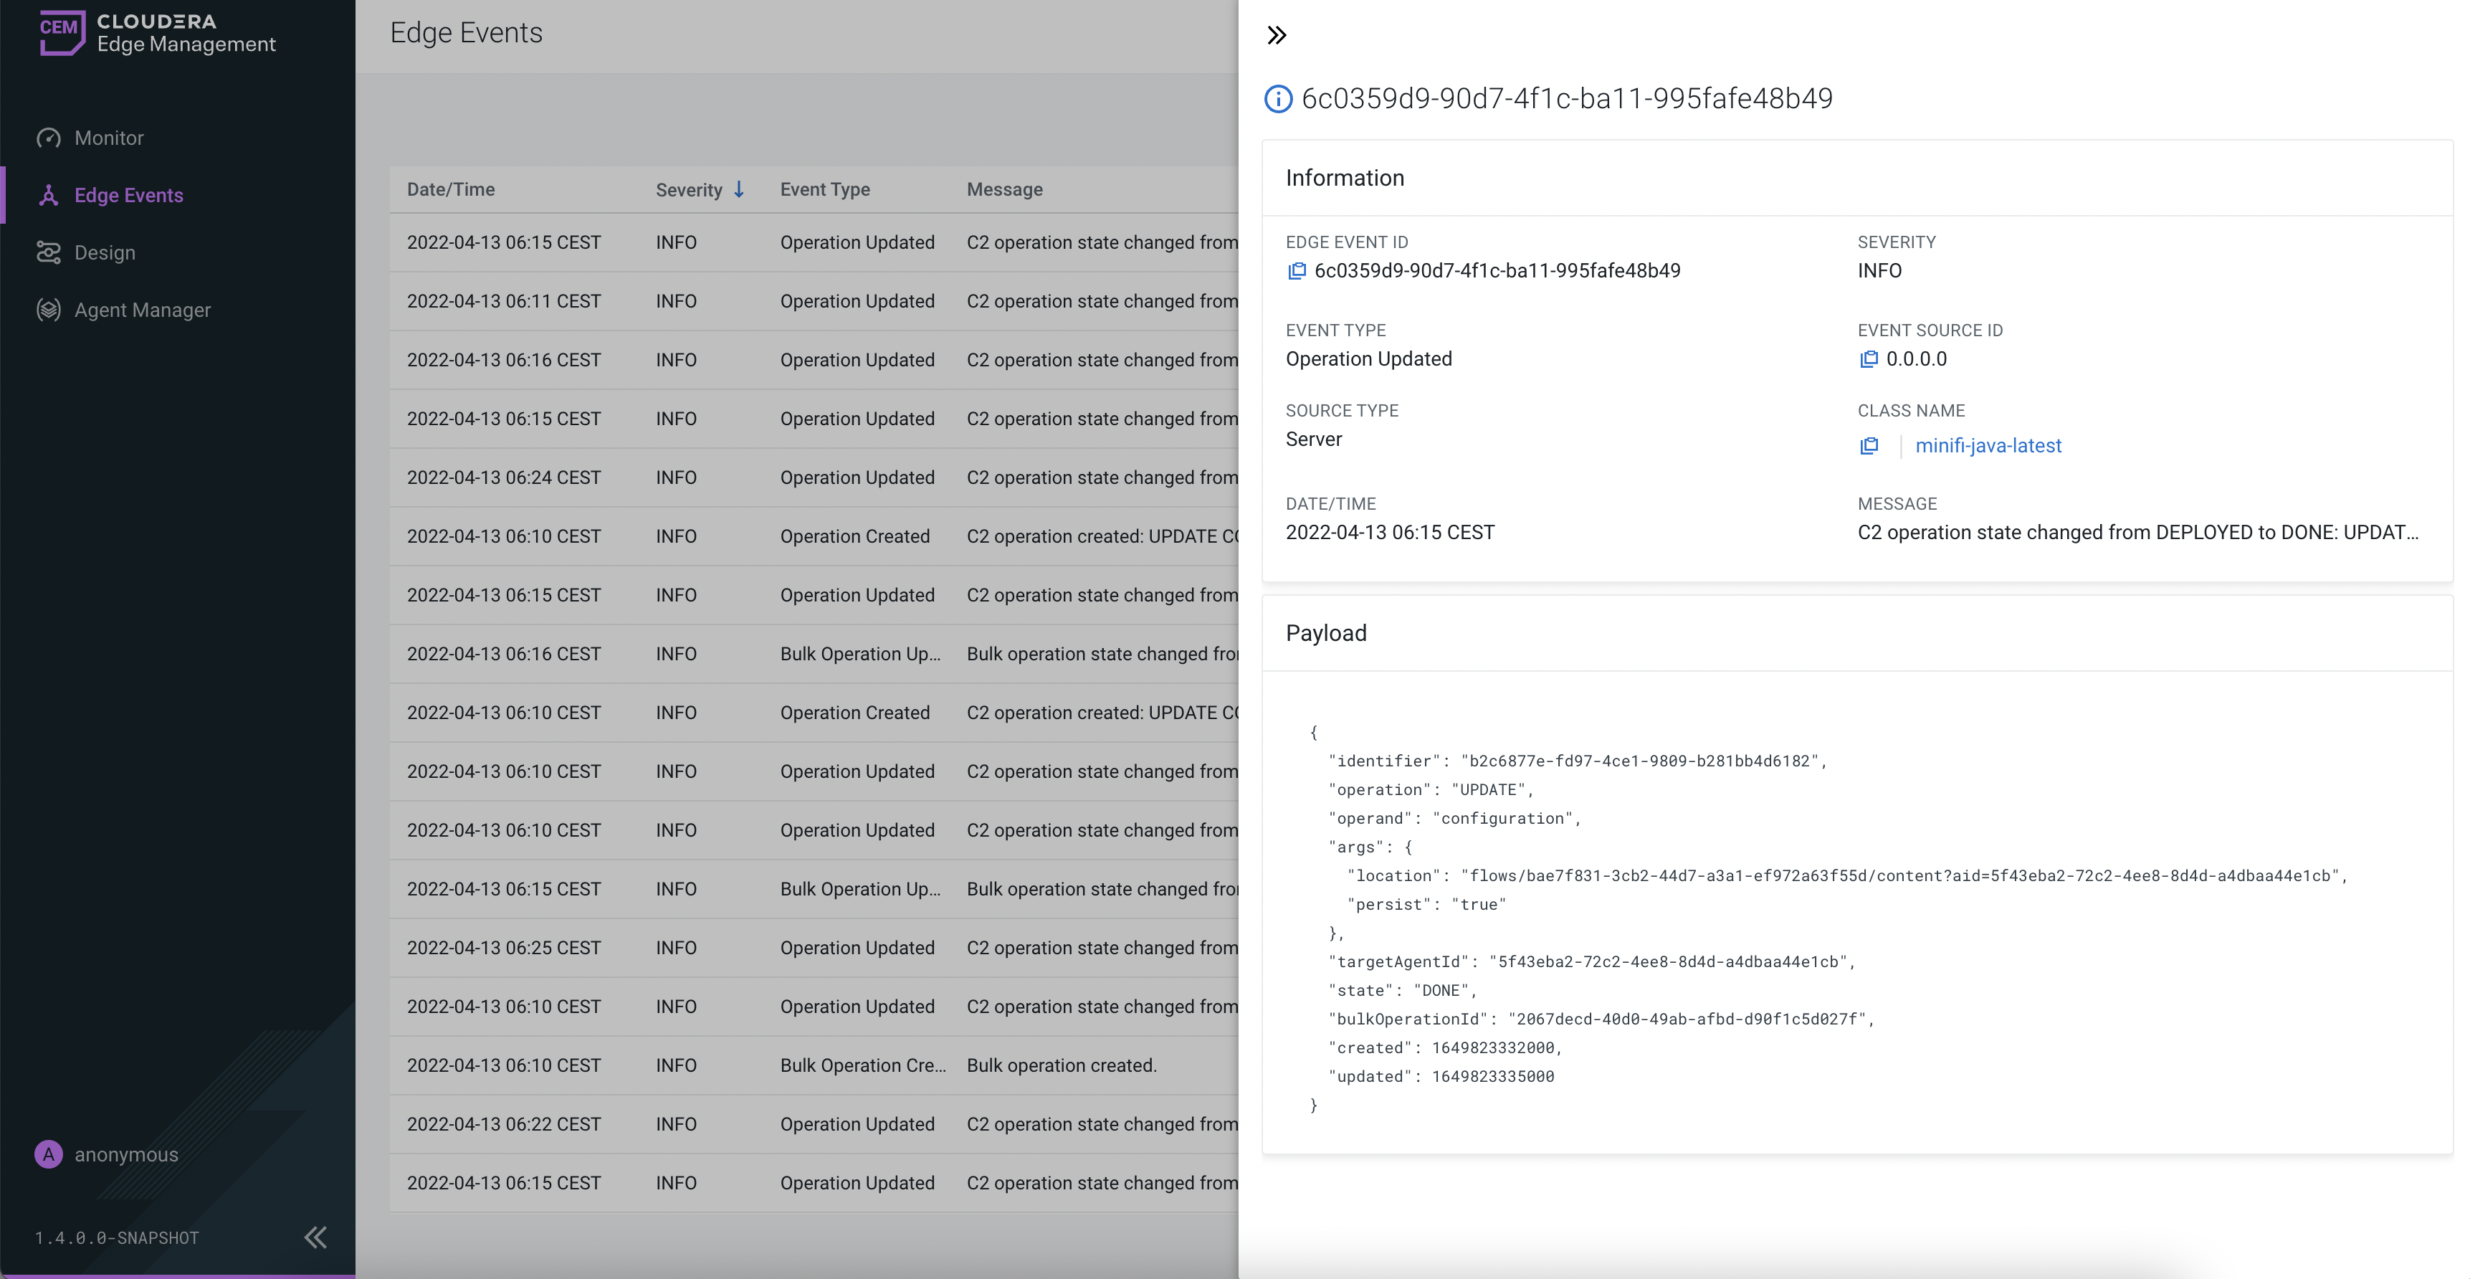Collapse the left navigation sidebar
This screenshot has width=2470, height=1279.
point(315,1237)
